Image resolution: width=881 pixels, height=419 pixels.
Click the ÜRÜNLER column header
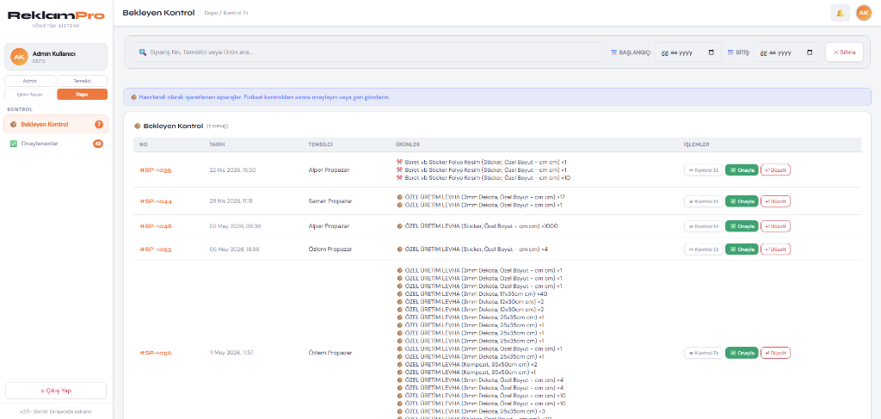tap(409, 145)
